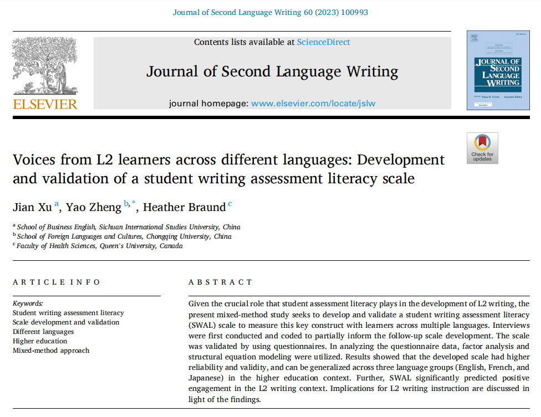This screenshot has width=541, height=417.
Task: Click keyword Student writing assessment literacy
Action: tap(68, 313)
